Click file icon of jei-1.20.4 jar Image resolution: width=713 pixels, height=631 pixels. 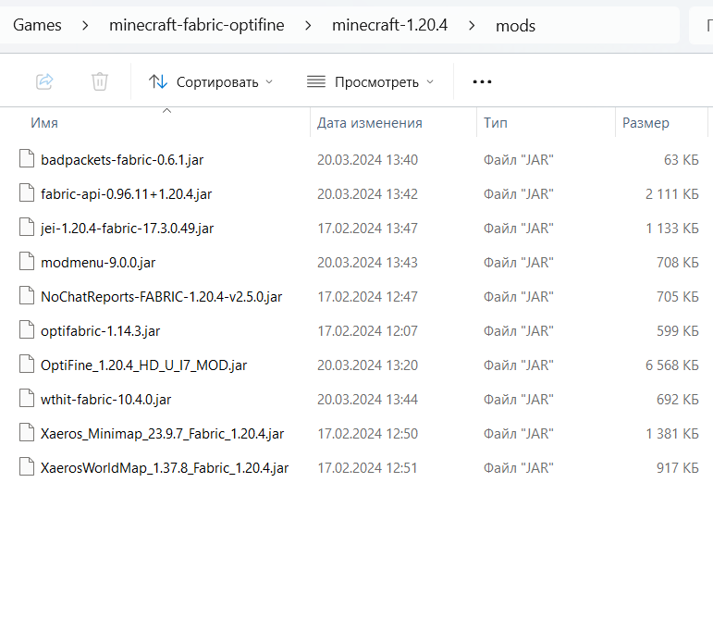[x=27, y=227]
